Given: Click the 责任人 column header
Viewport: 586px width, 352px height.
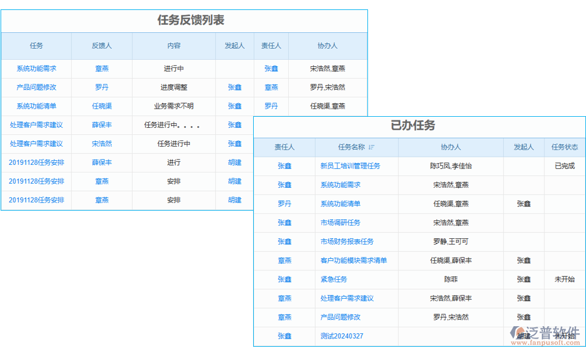Looking at the screenshot, I should pos(285,147).
